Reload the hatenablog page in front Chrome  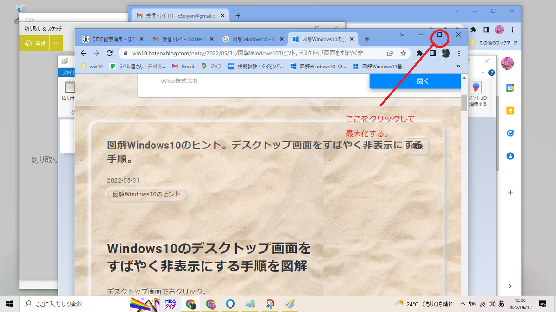[x=110, y=53]
